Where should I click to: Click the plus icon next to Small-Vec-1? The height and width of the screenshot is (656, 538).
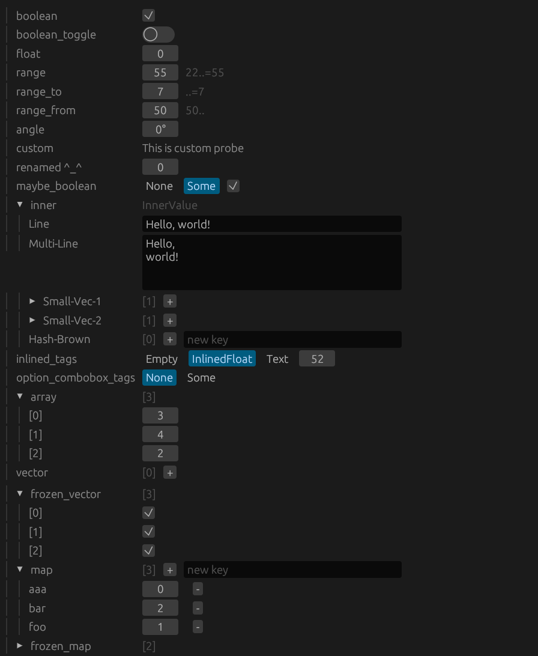tap(170, 302)
